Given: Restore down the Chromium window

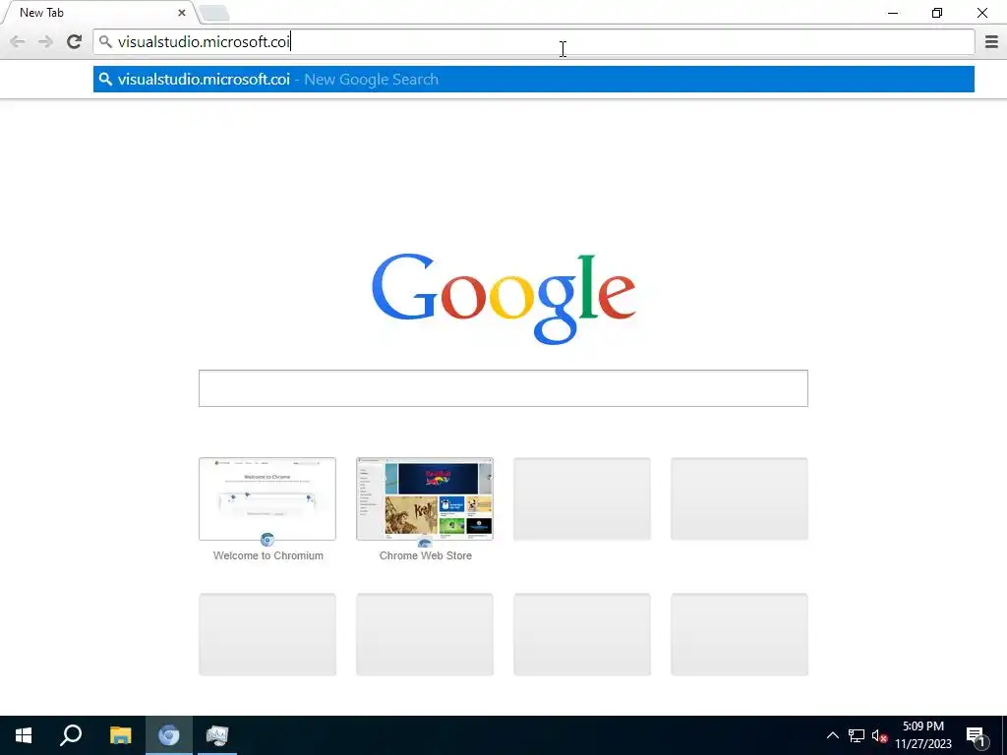Looking at the screenshot, I should [x=937, y=13].
